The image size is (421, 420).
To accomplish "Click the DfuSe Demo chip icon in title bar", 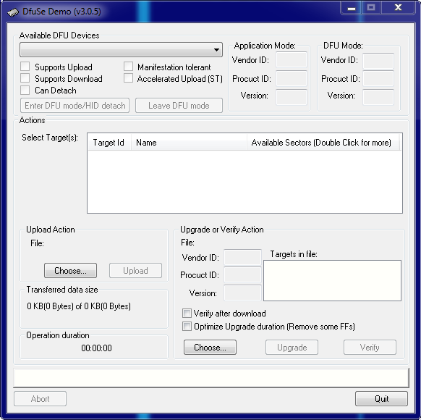I will click(12, 12).
